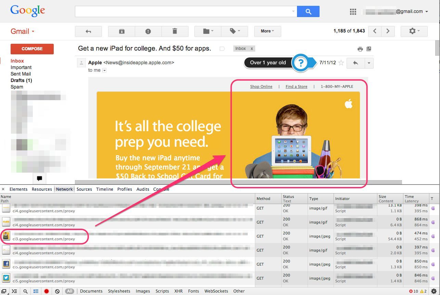
Task: Open Drafts (1) folder
Action: (21, 80)
